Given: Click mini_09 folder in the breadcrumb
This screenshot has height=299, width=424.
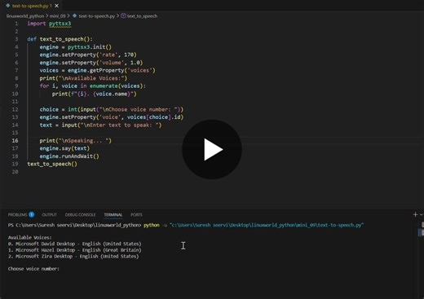Looking at the screenshot, I should click(57, 16).
